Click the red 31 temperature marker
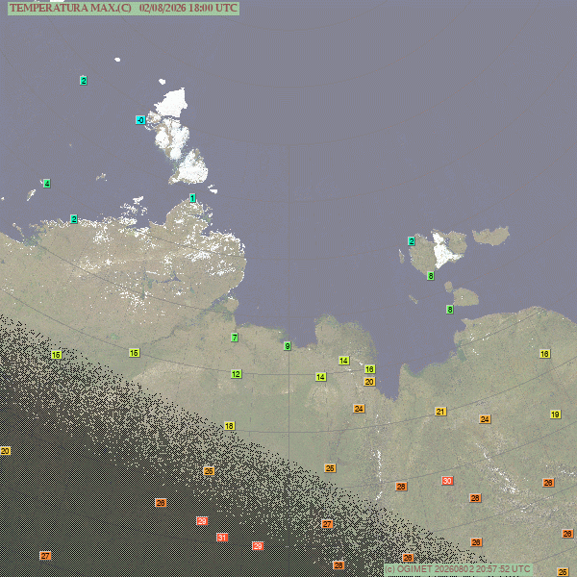577x577 pixels. pos(222,538)
